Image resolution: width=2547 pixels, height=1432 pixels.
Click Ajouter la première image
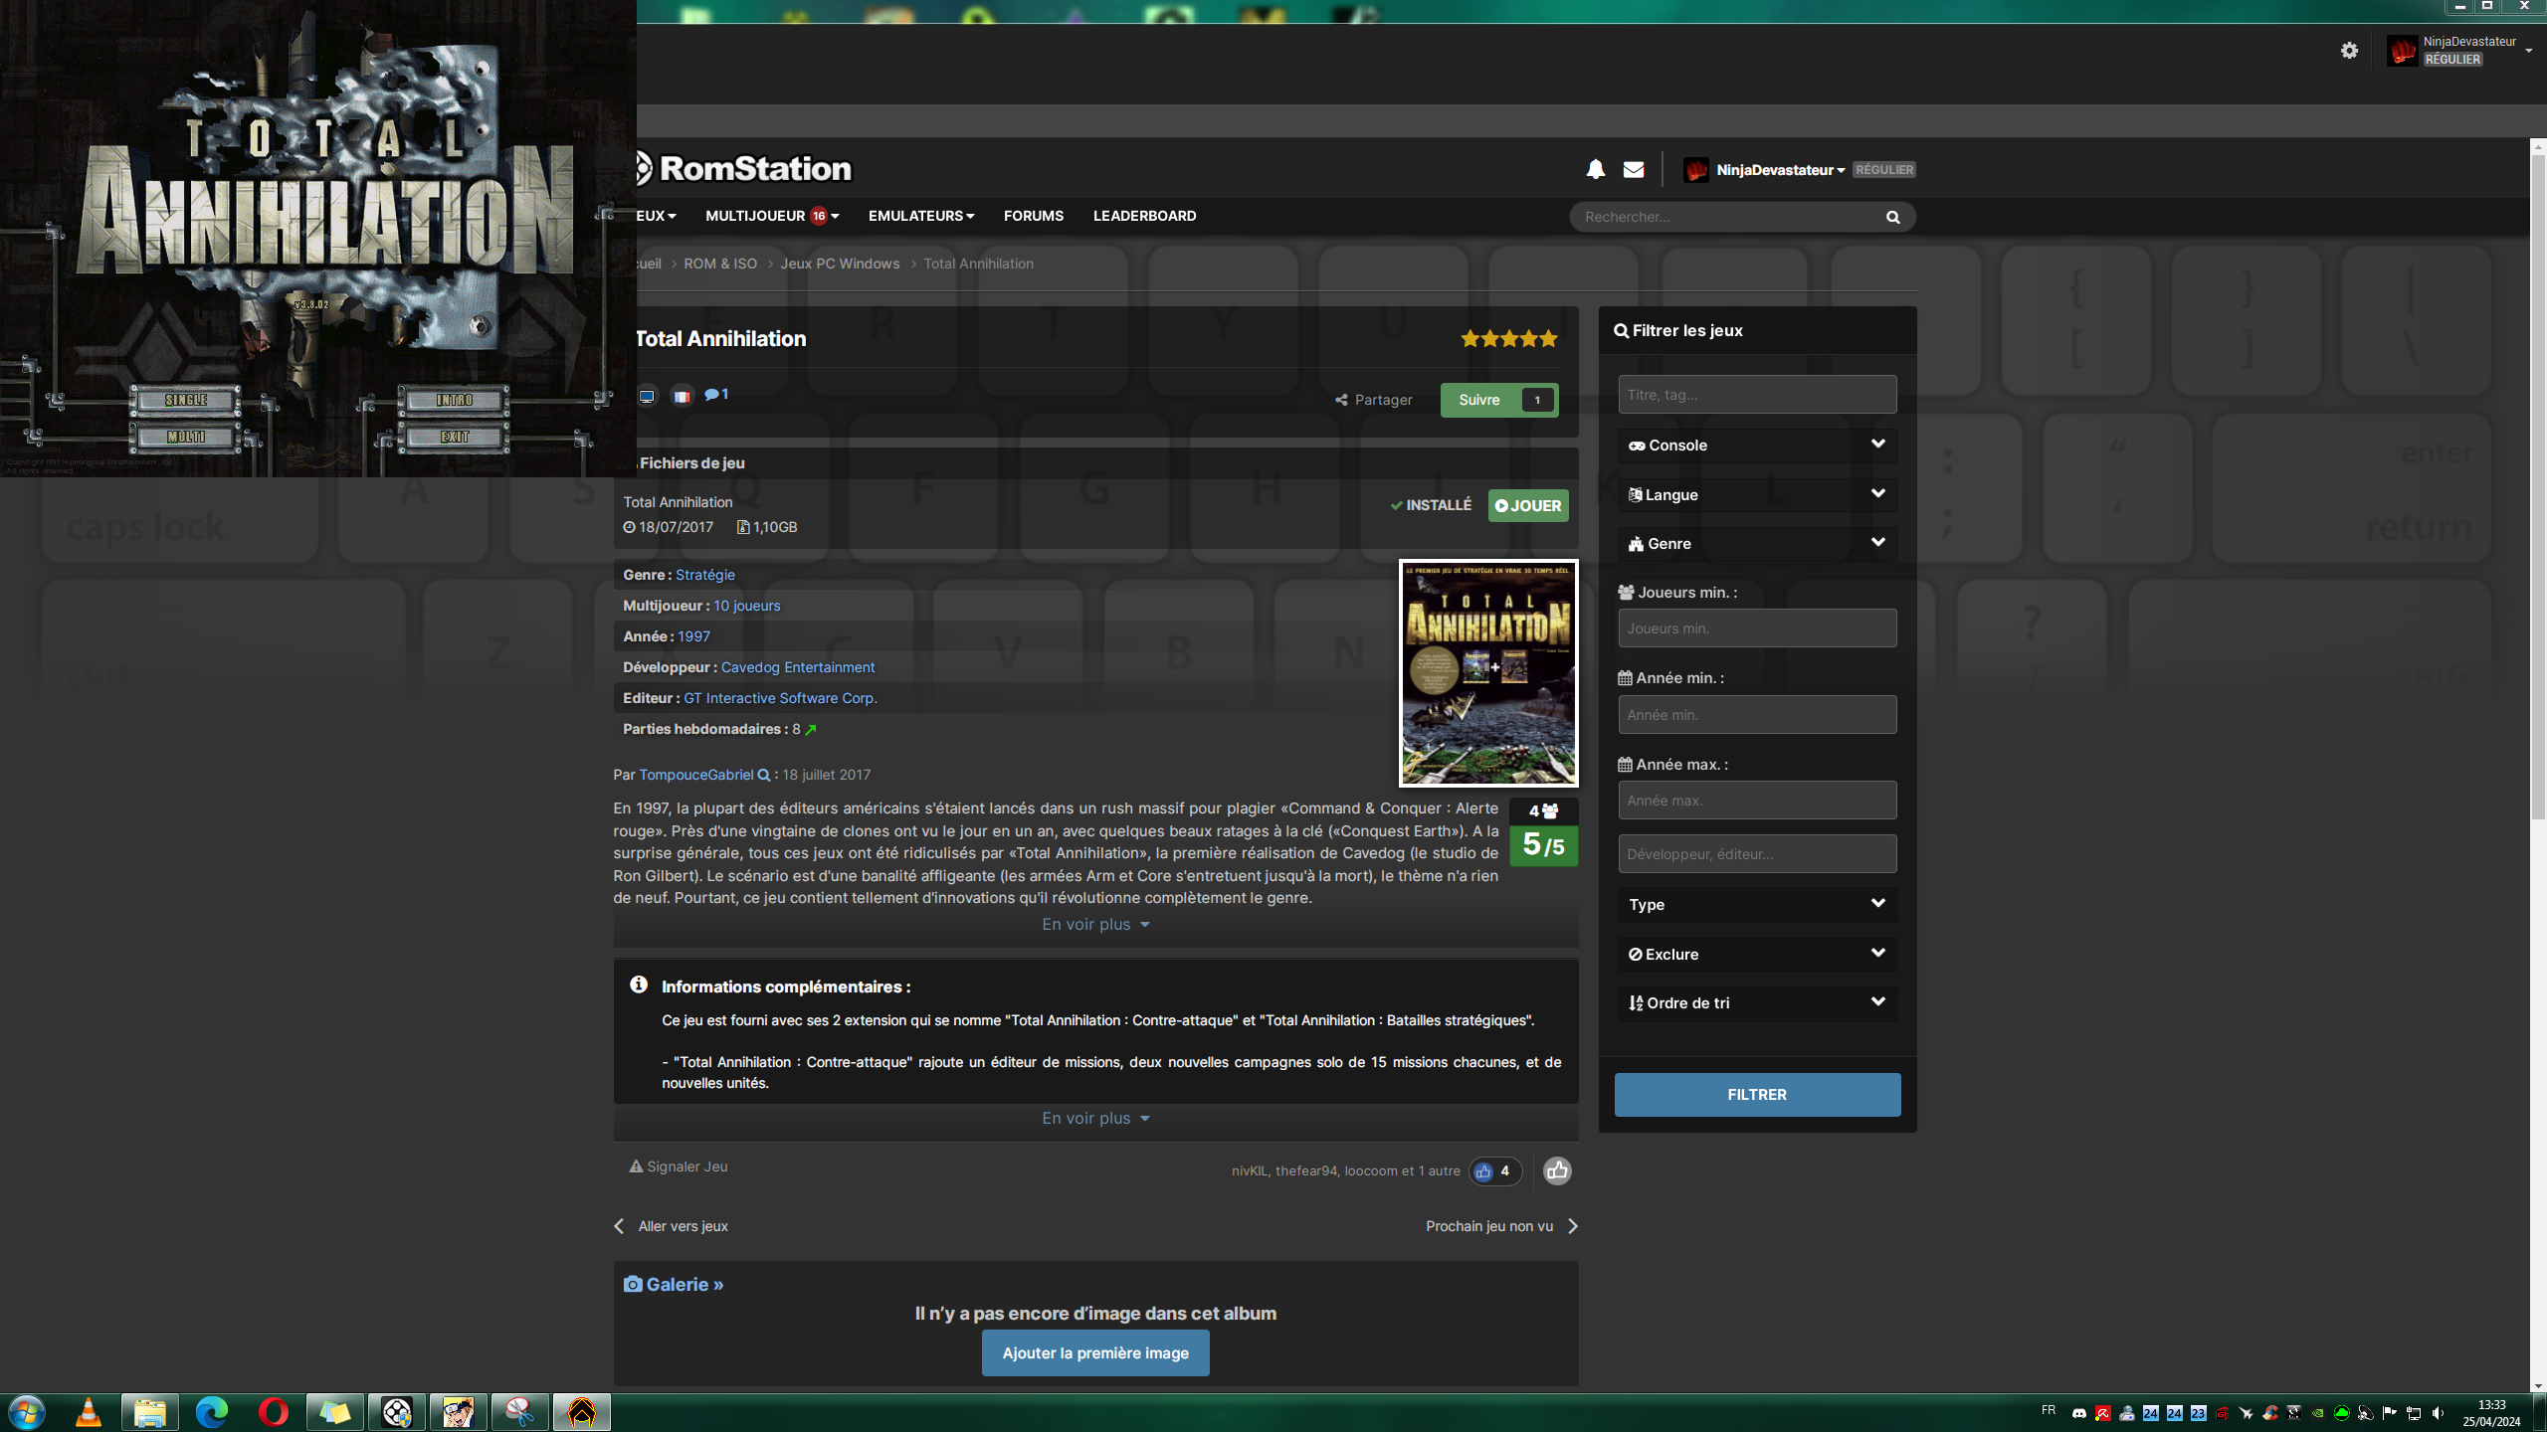[x=1095, y=1353]
